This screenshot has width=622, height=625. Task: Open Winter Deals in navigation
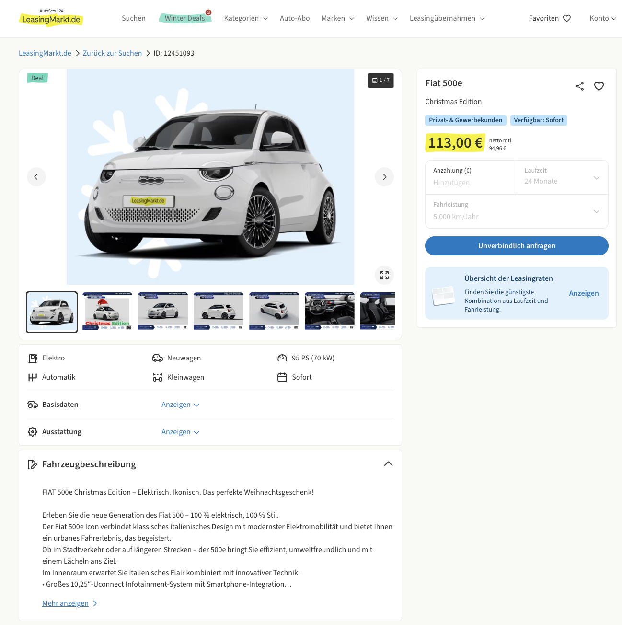(185, 18)
